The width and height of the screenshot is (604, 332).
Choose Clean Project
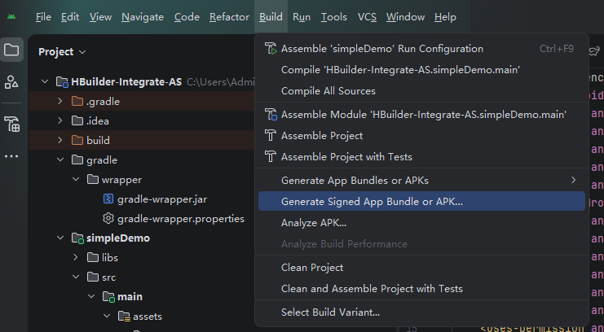pyautogui.click(x=421, y=267)
